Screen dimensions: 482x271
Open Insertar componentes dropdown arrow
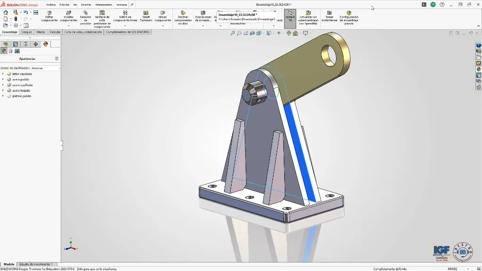pyautogui.click(x=69, y=26)
